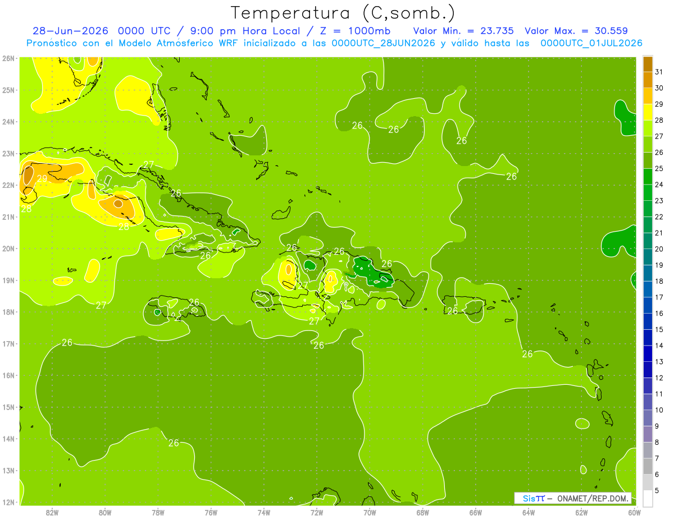Screen dimensions: 674x520
Task: Click the 'Valor Max. = 30.559' text
Action: (x=576, y=31)
